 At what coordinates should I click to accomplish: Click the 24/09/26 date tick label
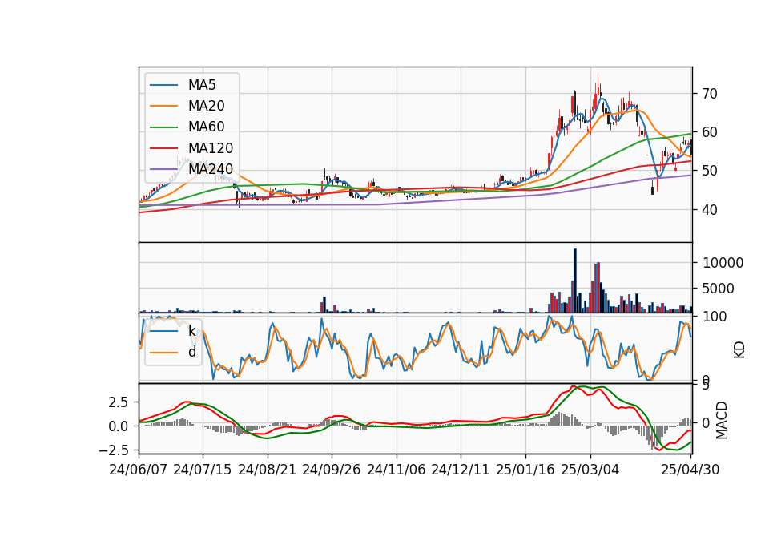pyautogui.click(x=332, y=470)
